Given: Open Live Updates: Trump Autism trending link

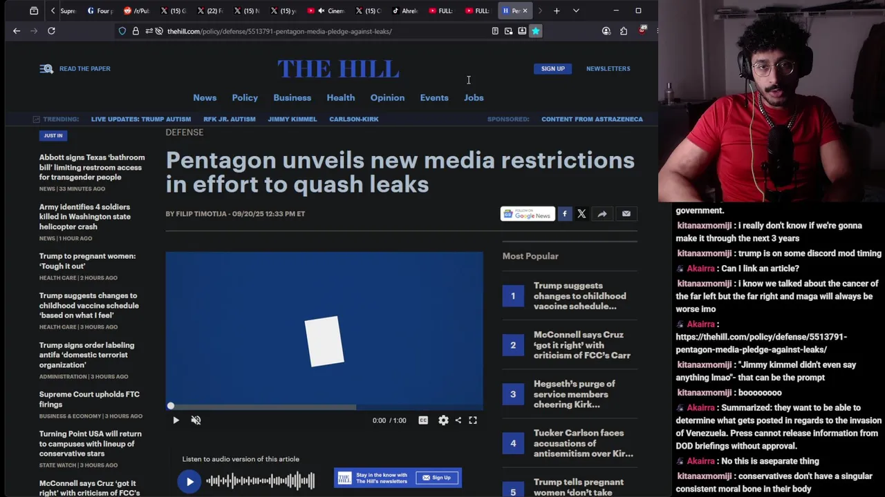Looking at the screenshot, I should [140, 119].
